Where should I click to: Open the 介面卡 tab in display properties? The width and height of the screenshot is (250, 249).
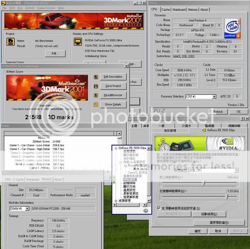point(186,126)
